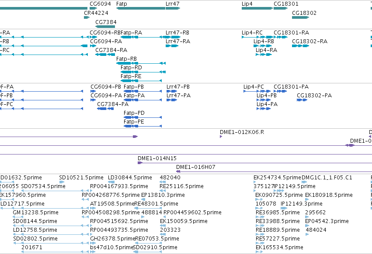
Task: Click EST LD30844.5prime
Action: tap(111, 182)
